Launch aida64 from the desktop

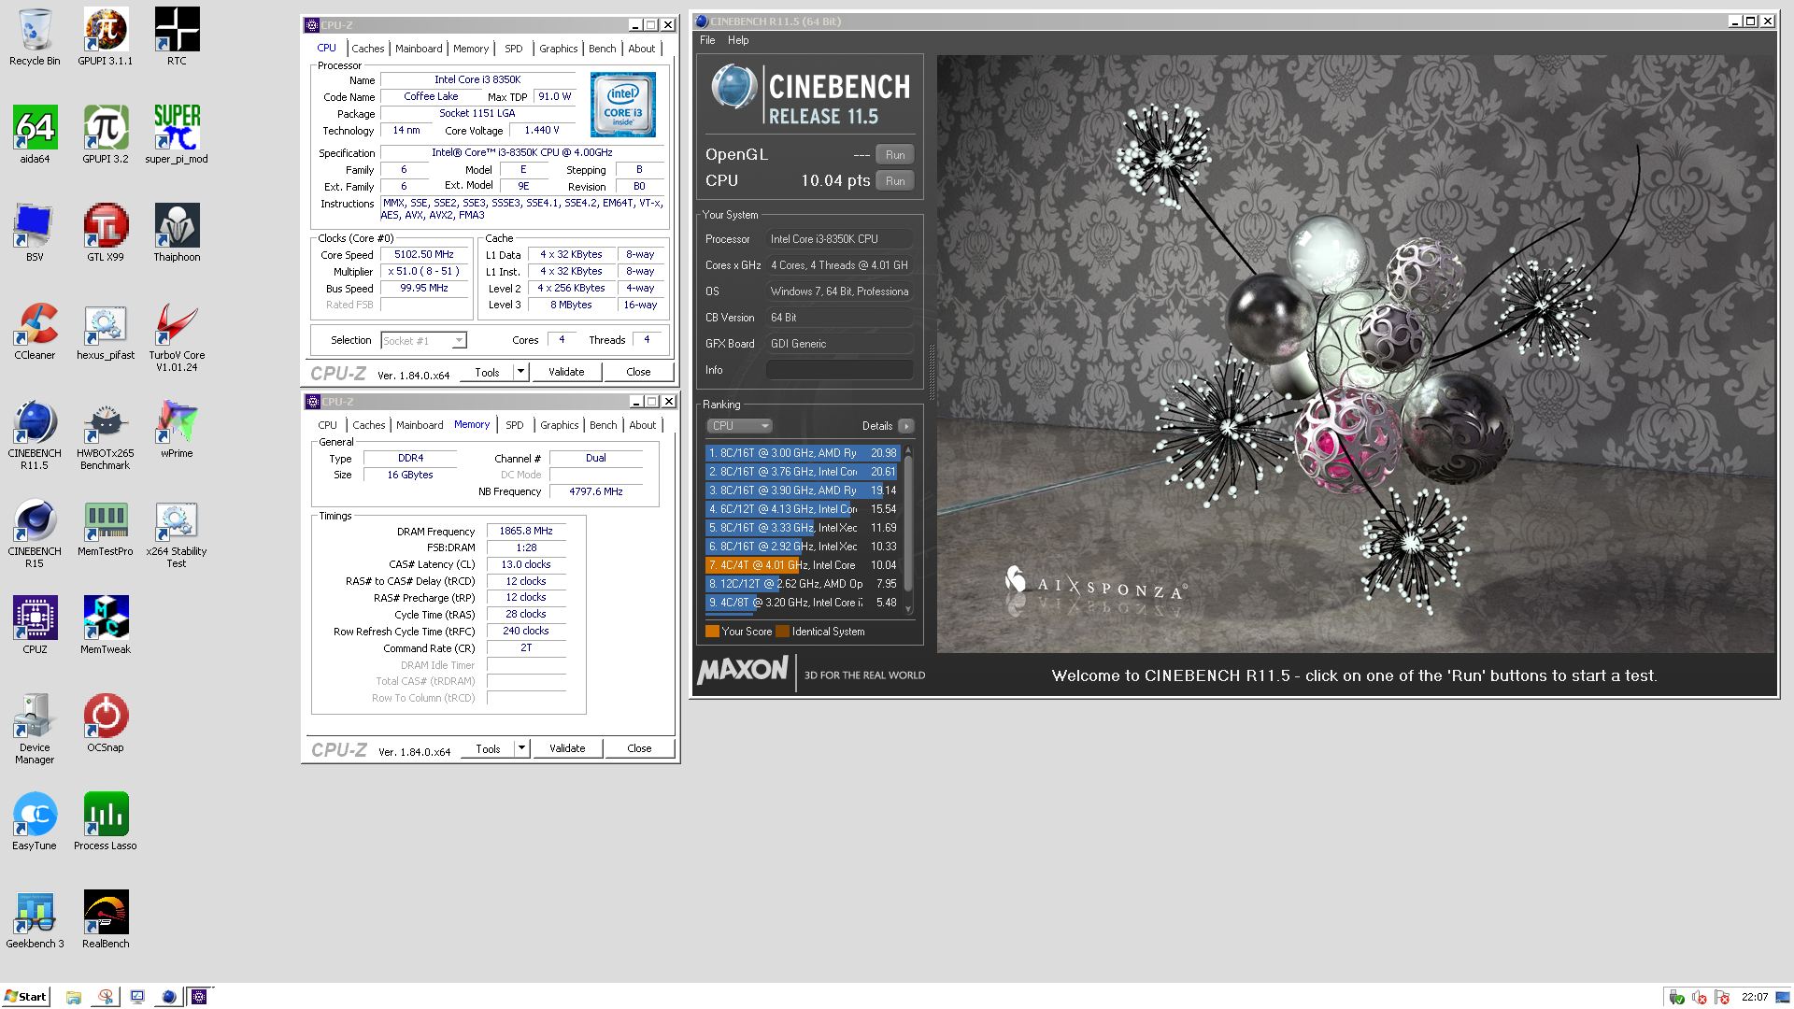click(x=35, y=135)
